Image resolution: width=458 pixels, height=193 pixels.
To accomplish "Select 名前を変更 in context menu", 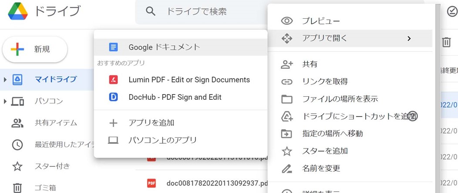I will click(x=350, y=169).
